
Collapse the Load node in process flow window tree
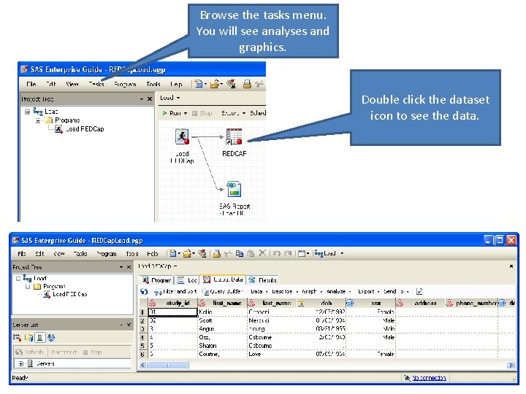tap(27, 112)
